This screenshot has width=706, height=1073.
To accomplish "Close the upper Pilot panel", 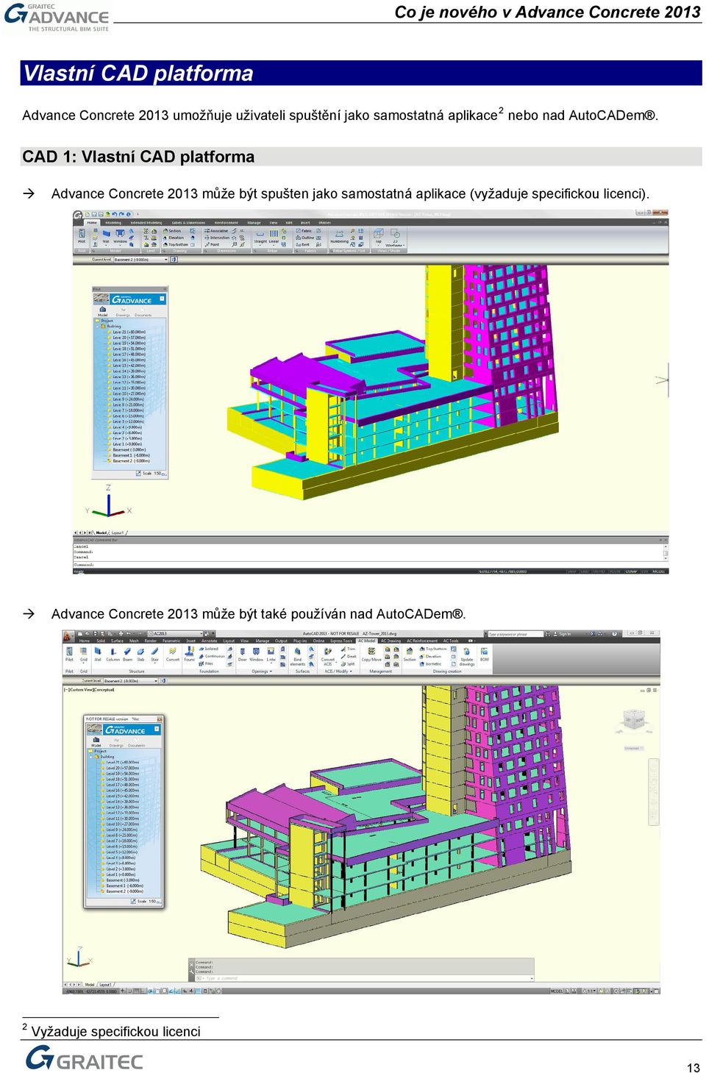I will 165,289.
